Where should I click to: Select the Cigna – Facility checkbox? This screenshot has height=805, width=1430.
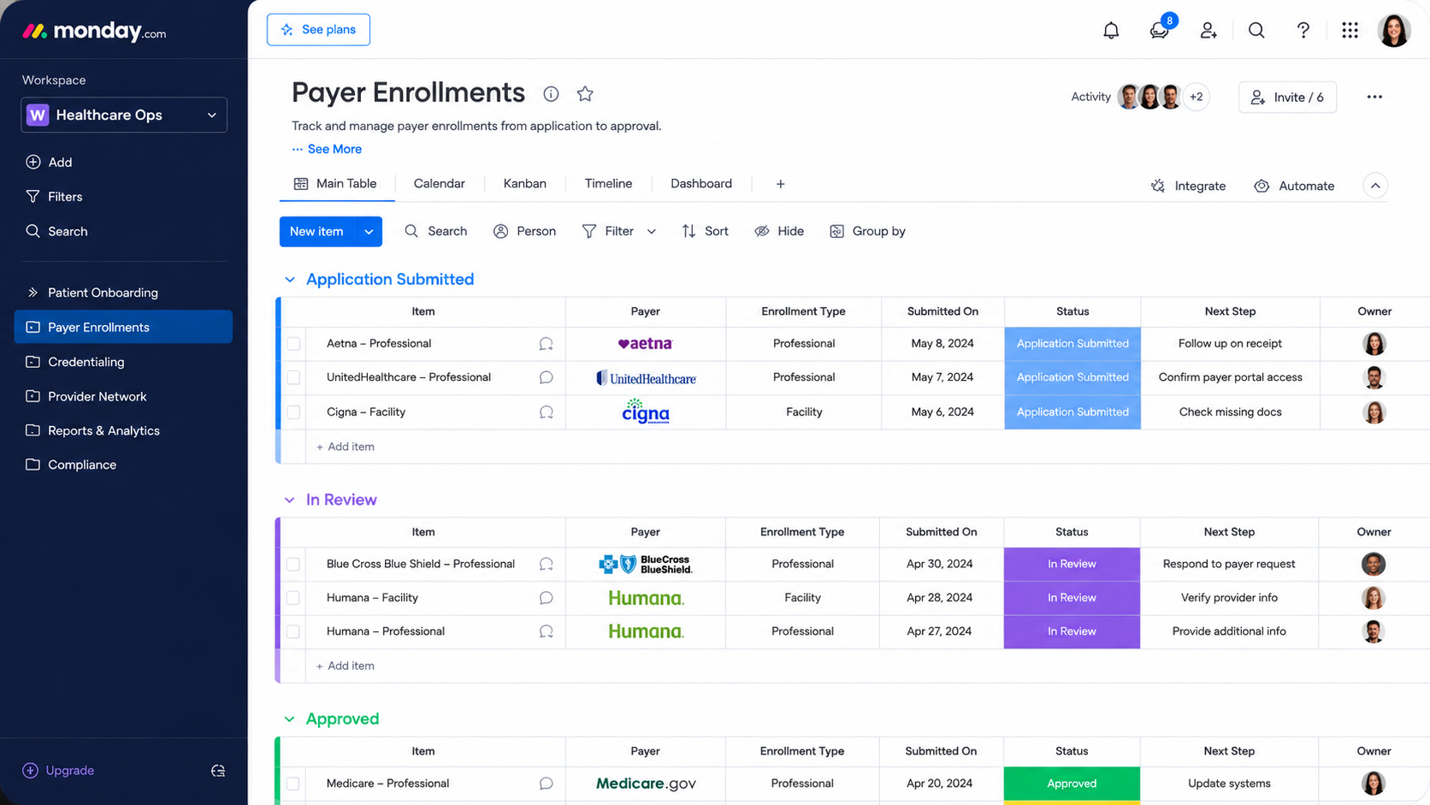pyautogui.click(x=293, y=412)
